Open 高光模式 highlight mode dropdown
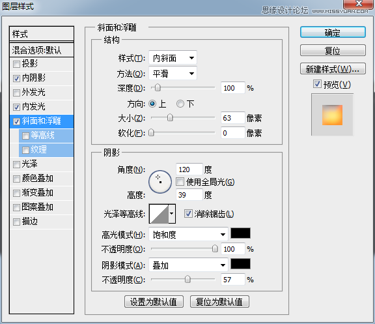 pyautogui.click(x=188, y=234)
